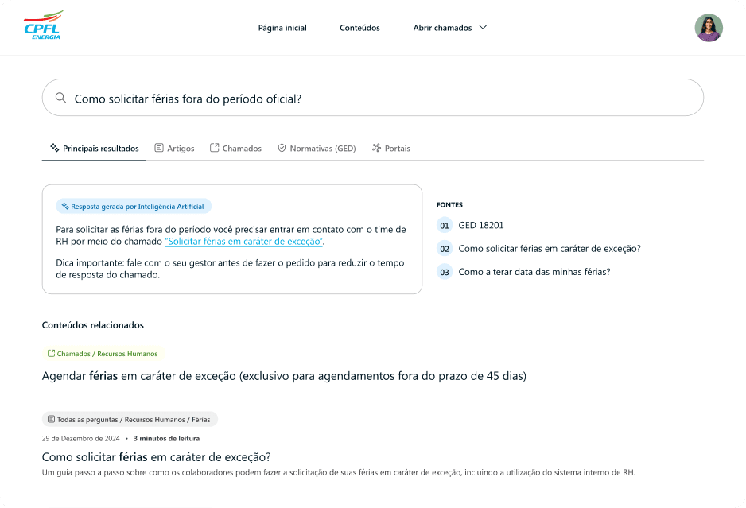Viewport: 746px width, 508px height.
Task: Open result Agendar férias em caráter de exceção
Action: pos(284,376)
